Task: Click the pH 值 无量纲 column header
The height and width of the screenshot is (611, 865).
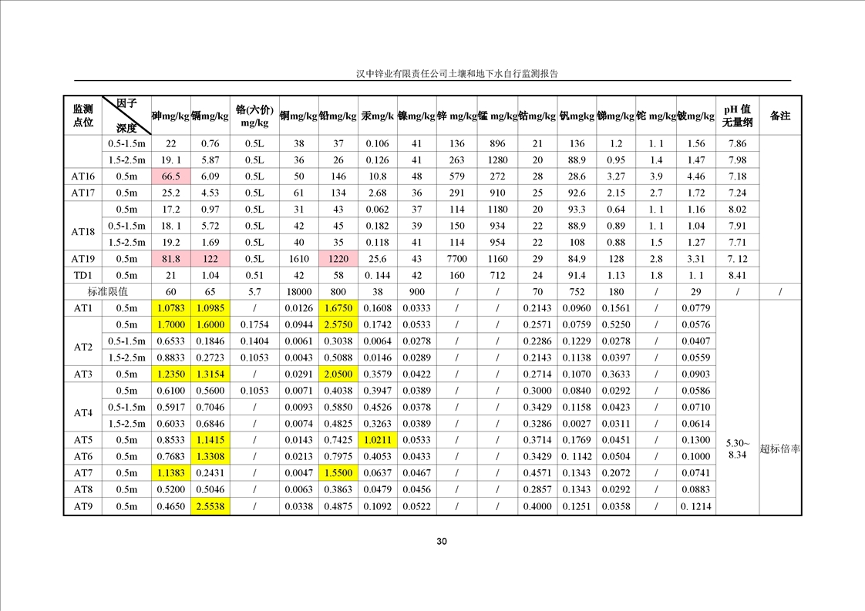Action: (x=737, y=116)
